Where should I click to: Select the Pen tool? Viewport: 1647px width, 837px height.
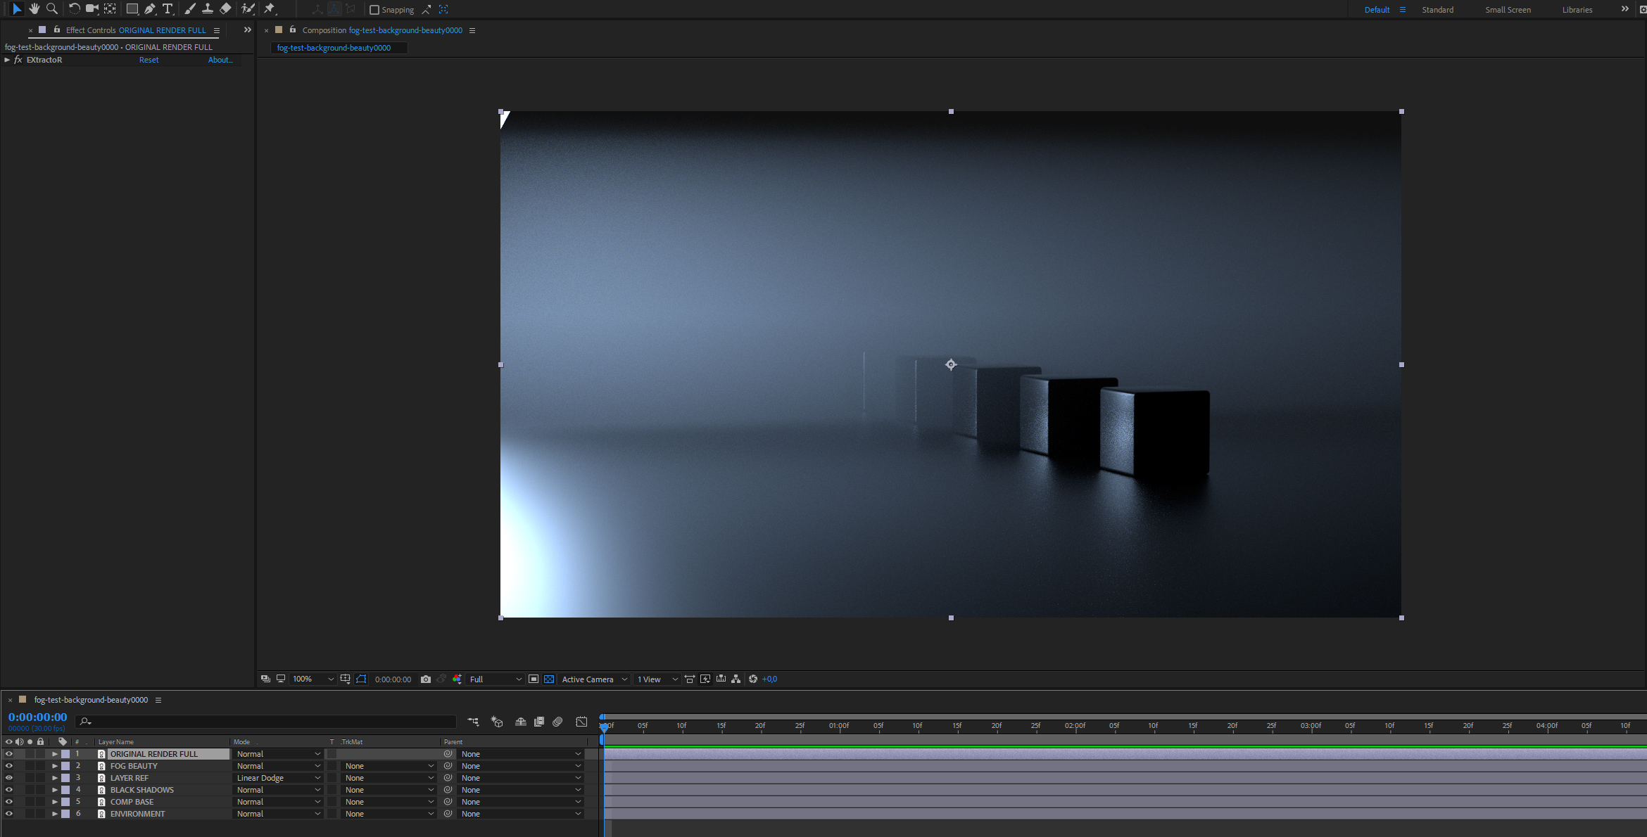point(149,8)
